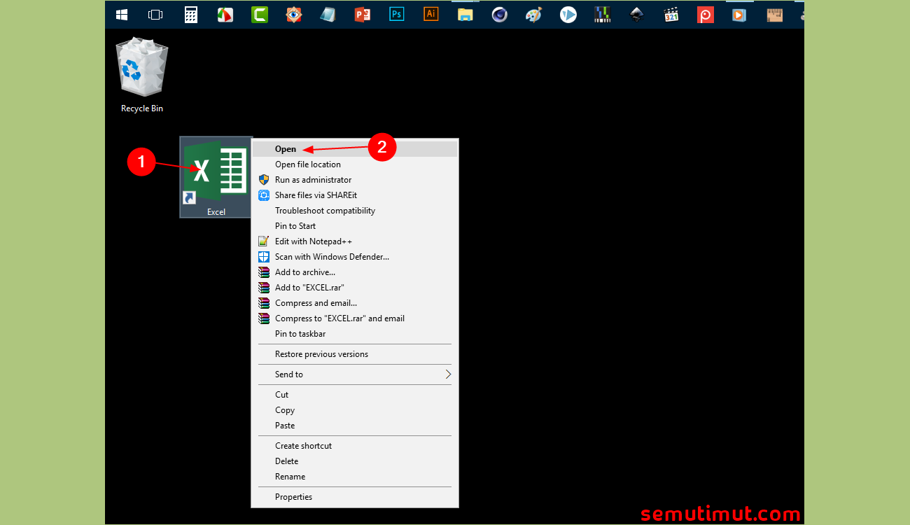Image resolution: width=910 pixels, height=525 pixels.
Task: Choose Add to archive option
Action: click(x=355, y=272)
